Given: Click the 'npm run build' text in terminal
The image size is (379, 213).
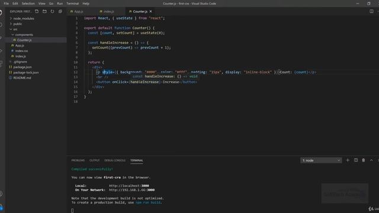Looking at the screenshot, I should tap(148, 202).
